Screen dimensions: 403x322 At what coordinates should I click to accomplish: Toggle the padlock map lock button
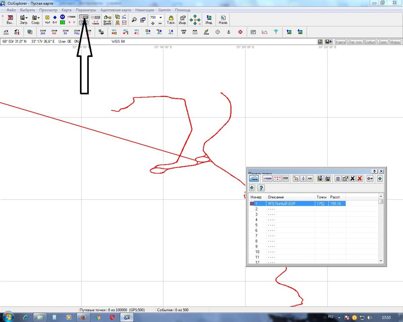coord(171,19)
